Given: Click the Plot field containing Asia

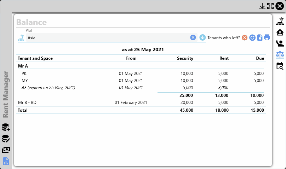Looking at the screenshot, I should (x=111, y=37).
